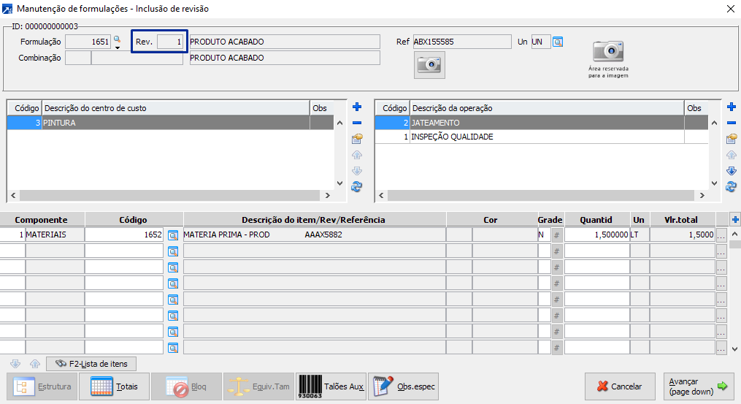Move operation down with blue arrow
The image size is (741, 404).
pyautogui.click(x=732, y=171)
